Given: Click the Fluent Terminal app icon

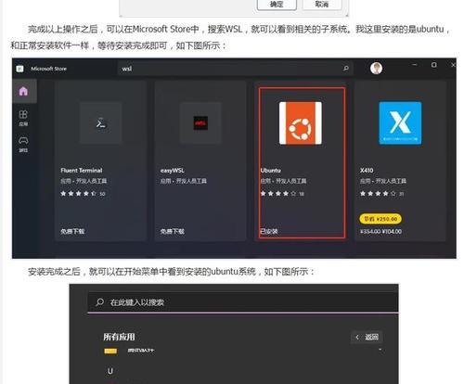Looking at the screenshot, I should pos(100,123).
